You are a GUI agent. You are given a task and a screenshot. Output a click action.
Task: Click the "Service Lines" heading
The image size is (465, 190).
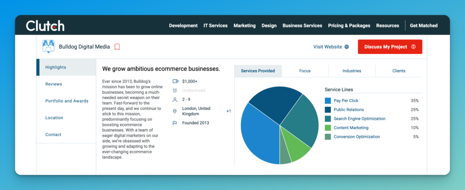tap(339, 89)
